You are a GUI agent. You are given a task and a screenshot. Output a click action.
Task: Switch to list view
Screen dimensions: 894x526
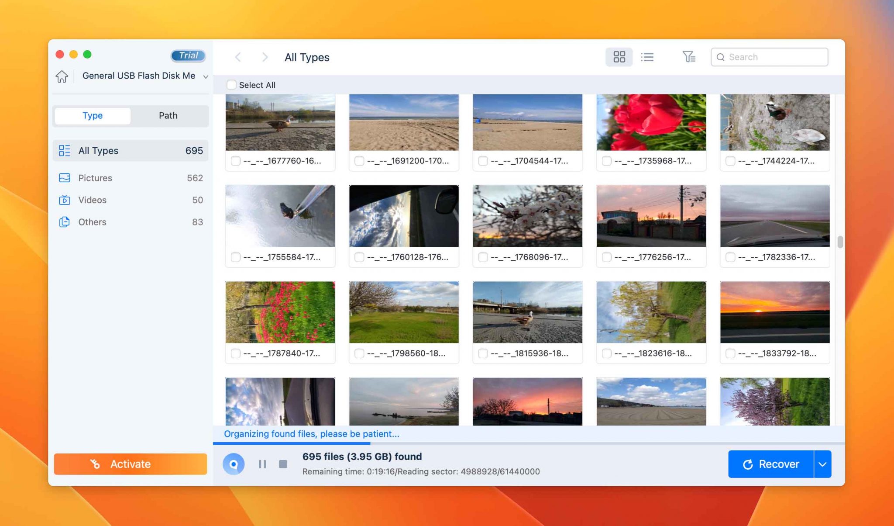647,57
